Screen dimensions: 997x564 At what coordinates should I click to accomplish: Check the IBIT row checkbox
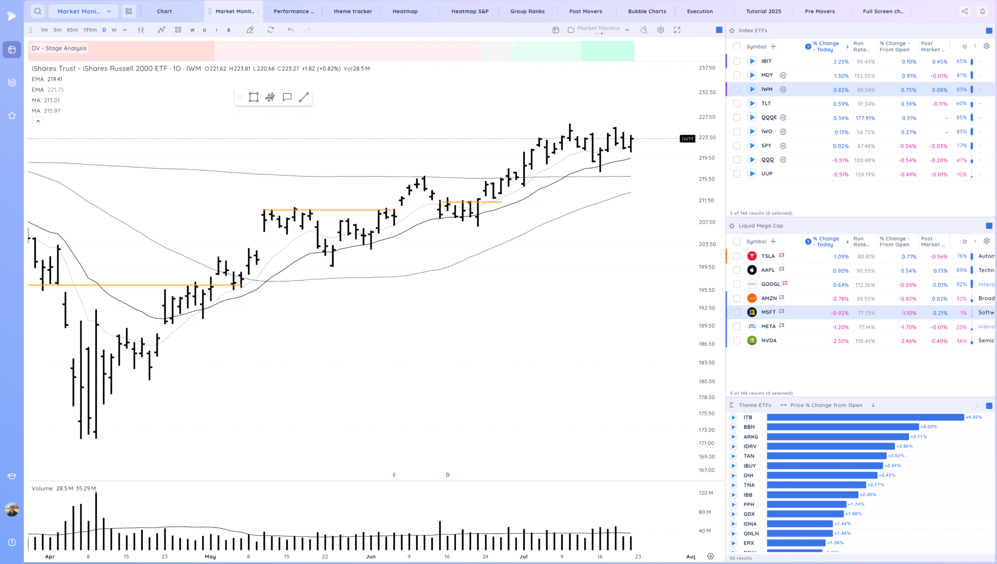pos(736,61)
